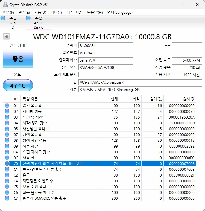This screenshot has height=211, width=205.
Task: Click the 최악 column header
Action: click(x=130, y=99)
